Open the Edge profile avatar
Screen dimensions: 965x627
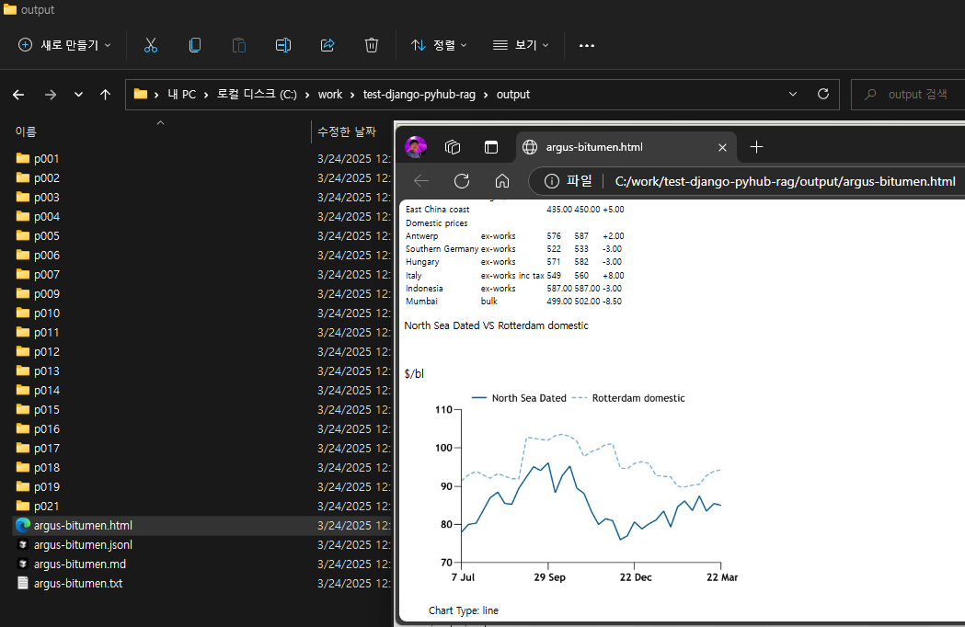pyautogui.click(x=416, y=147)
